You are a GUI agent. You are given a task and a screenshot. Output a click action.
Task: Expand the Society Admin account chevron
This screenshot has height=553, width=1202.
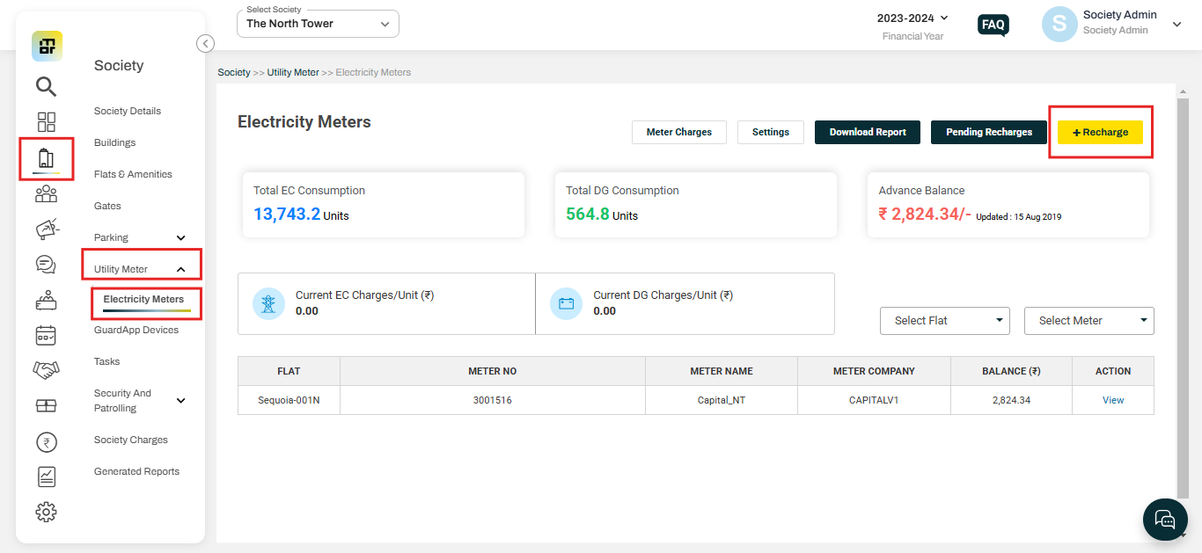pos(1177,25)
